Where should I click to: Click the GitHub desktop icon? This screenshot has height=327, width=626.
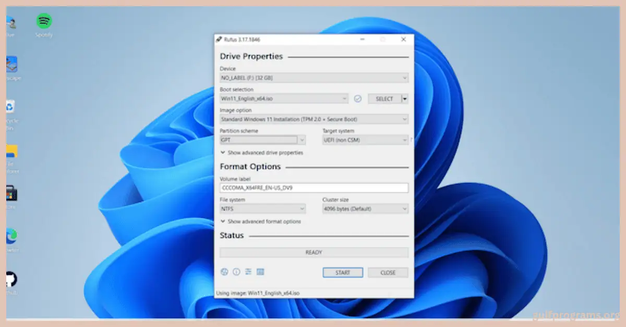[x=11, y=279]
